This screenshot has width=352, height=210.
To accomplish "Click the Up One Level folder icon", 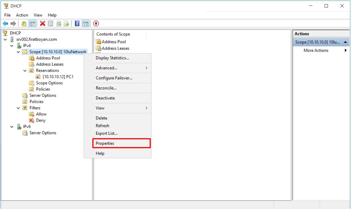I will coord(24,24).
